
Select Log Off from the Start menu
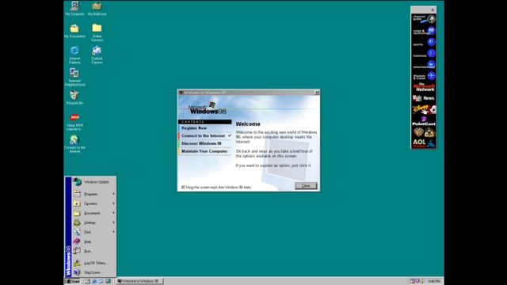point(94,263)
